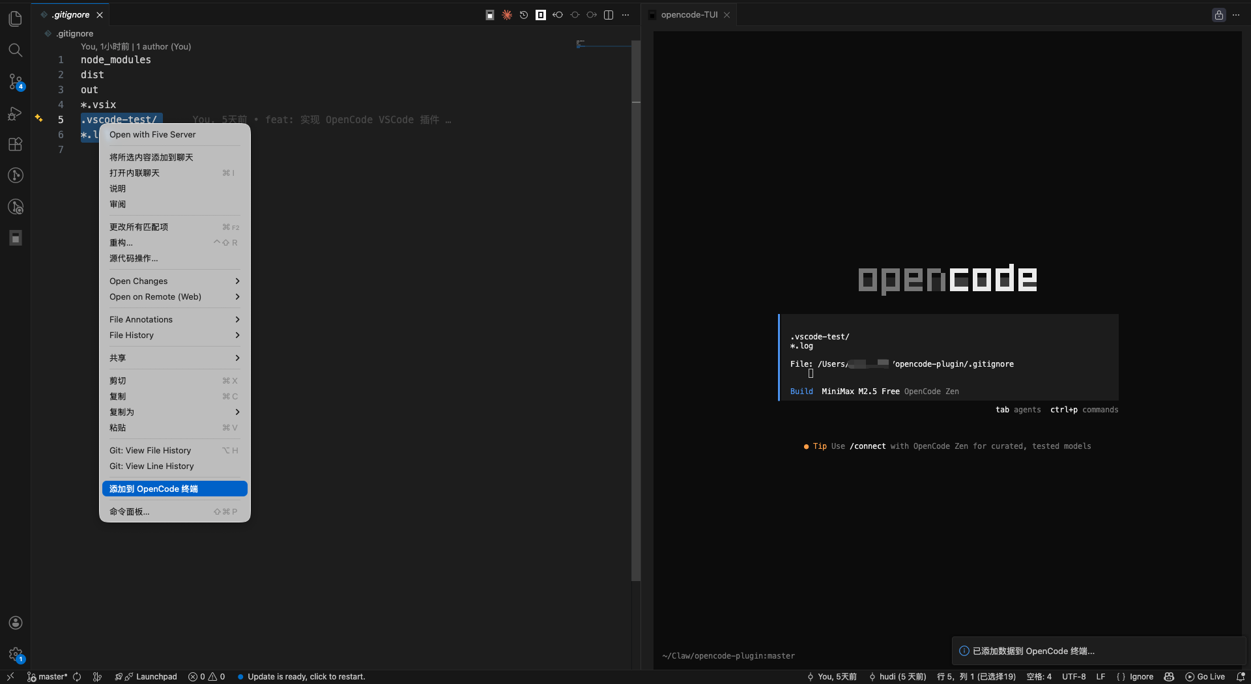The height and width of the screenshot is (684, 1251).
Task: Click master* branch in status bar
Action: click(47, 677)
